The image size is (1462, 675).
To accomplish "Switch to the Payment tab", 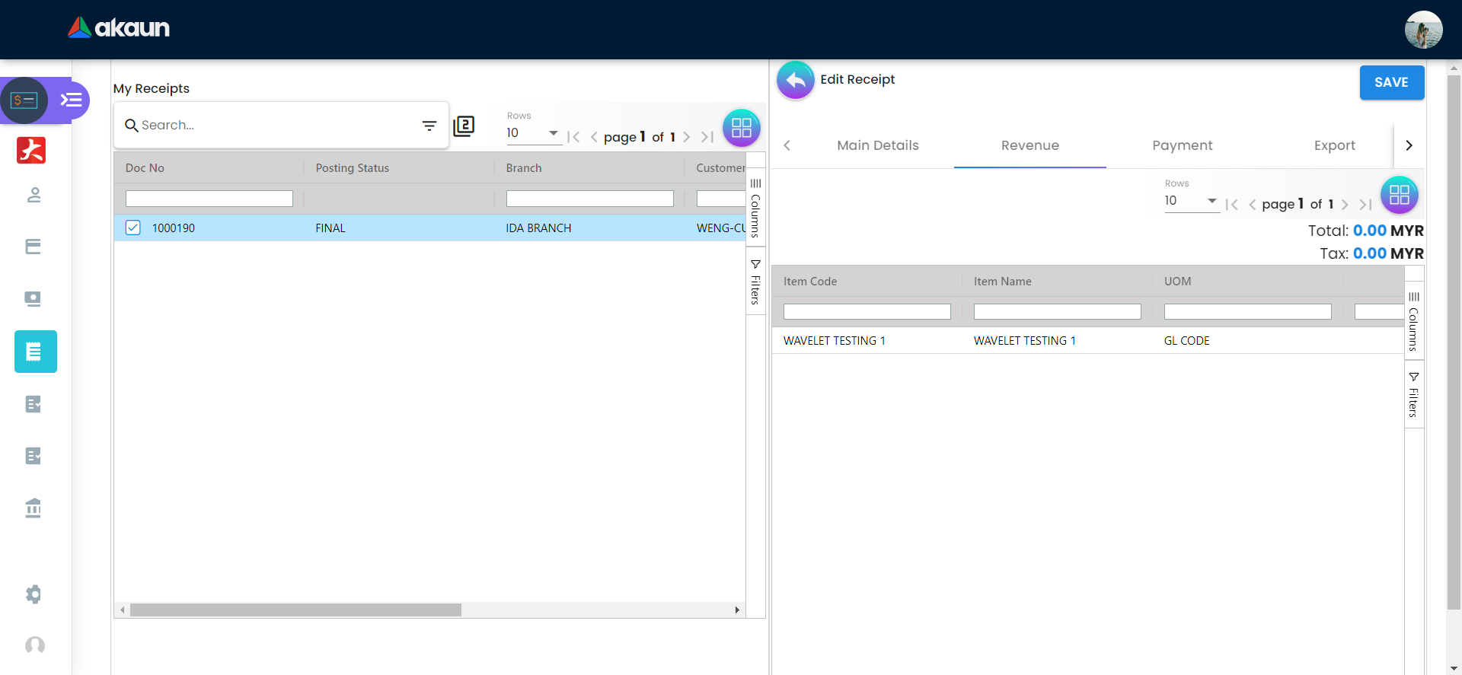I will pos(1182,145).
